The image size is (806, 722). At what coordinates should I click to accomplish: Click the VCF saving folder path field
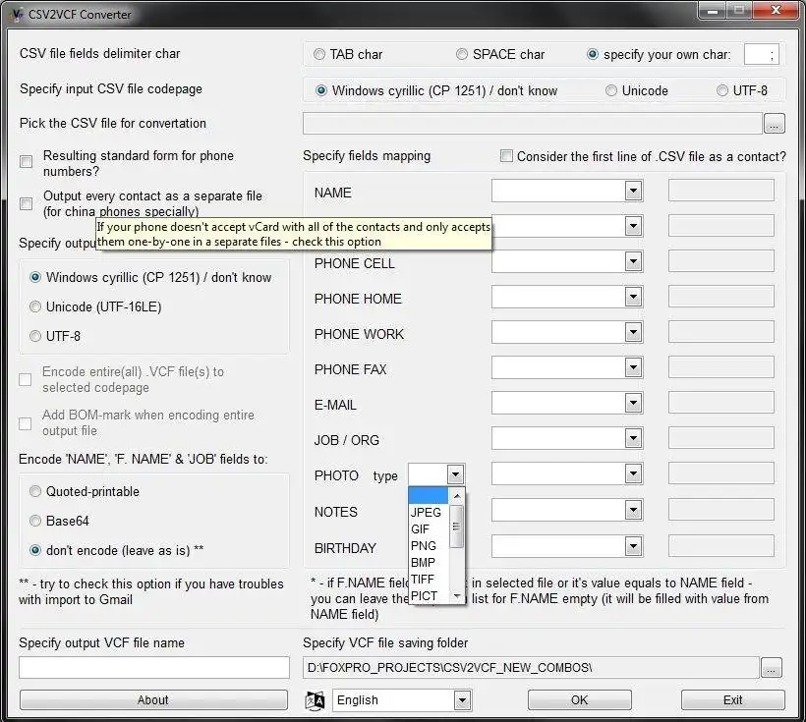(531, 668)
